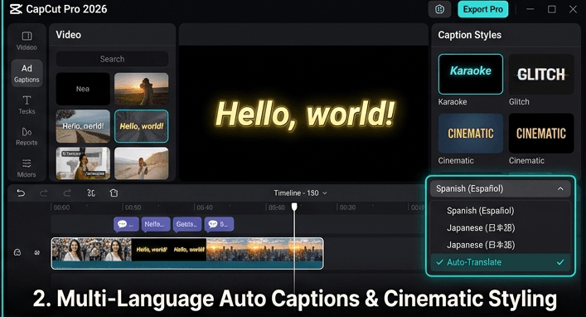Click the 'Setids..' caption clip

coord(186,224)
